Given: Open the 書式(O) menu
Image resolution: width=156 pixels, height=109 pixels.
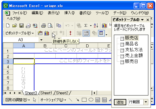Looking at the screenshot, I should click(x=85, y=13).
